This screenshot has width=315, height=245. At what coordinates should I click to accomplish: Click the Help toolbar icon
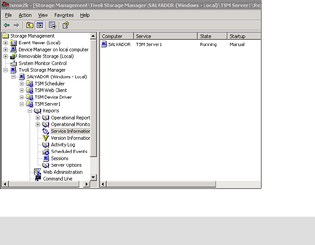[65, 25]
